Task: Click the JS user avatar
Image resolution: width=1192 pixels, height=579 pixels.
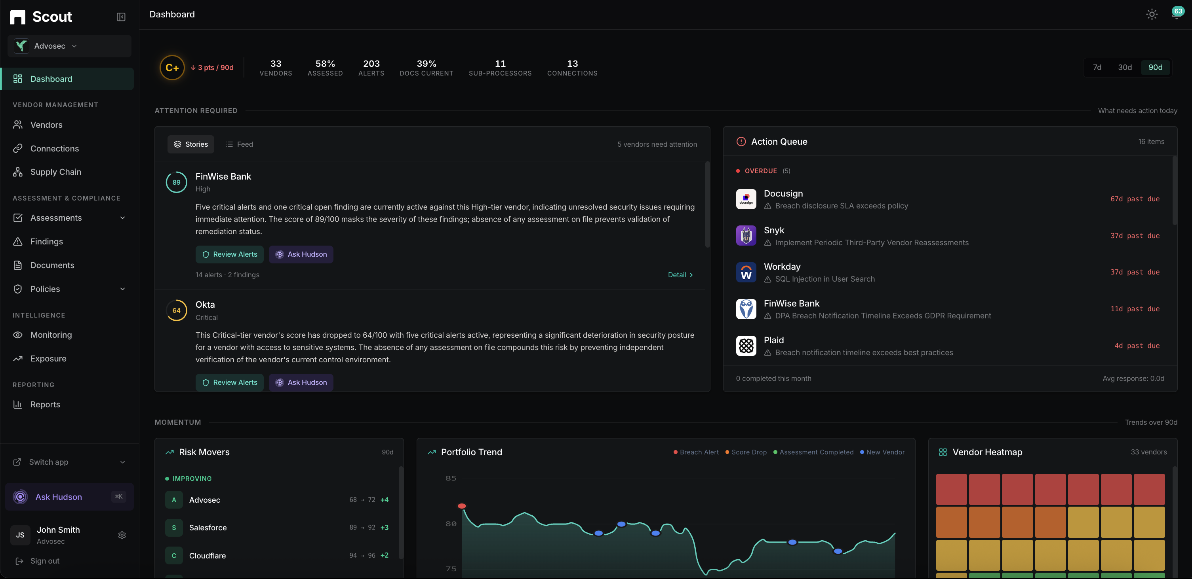Action: coord(20,535)
